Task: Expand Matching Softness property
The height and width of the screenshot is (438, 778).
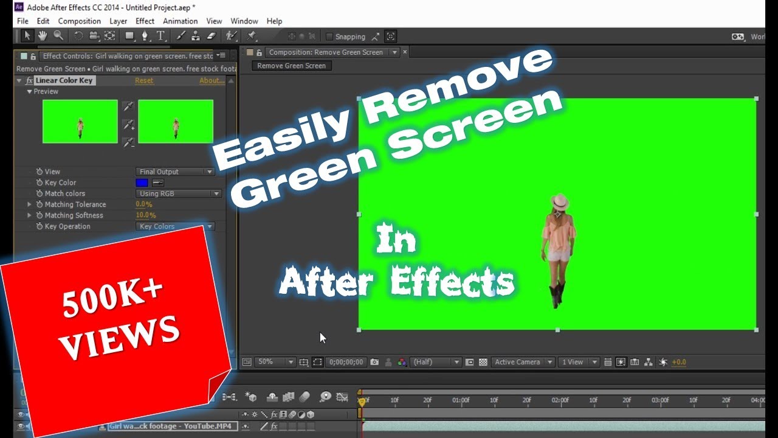Action: click(29, 215)
